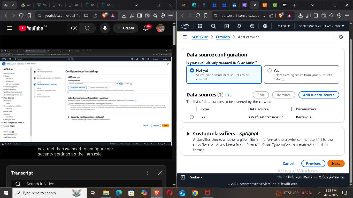353x198 pixels.
Task: Focus the 'Search in video' transcript field
Action: 86,184
